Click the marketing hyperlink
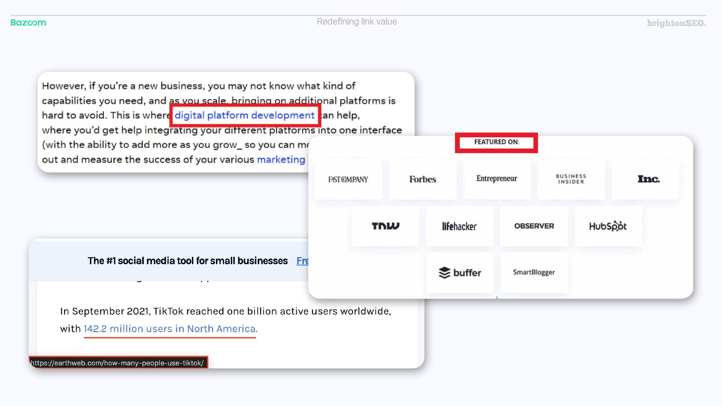 (x=281, y=160)
